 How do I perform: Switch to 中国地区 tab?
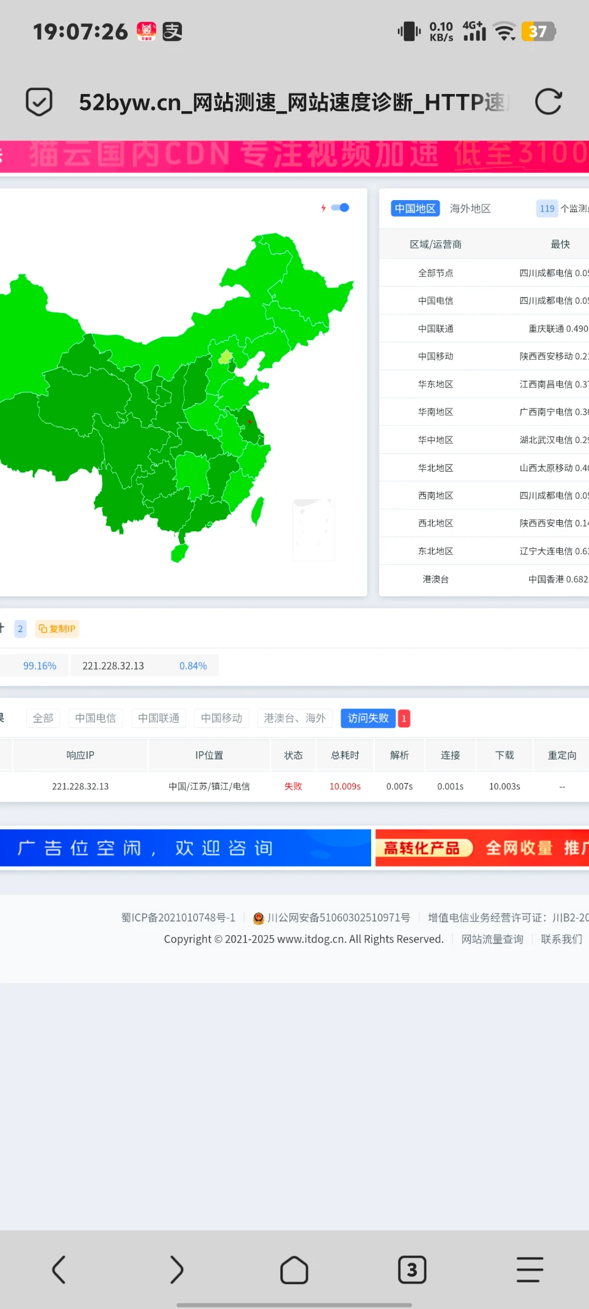[415, 208]
